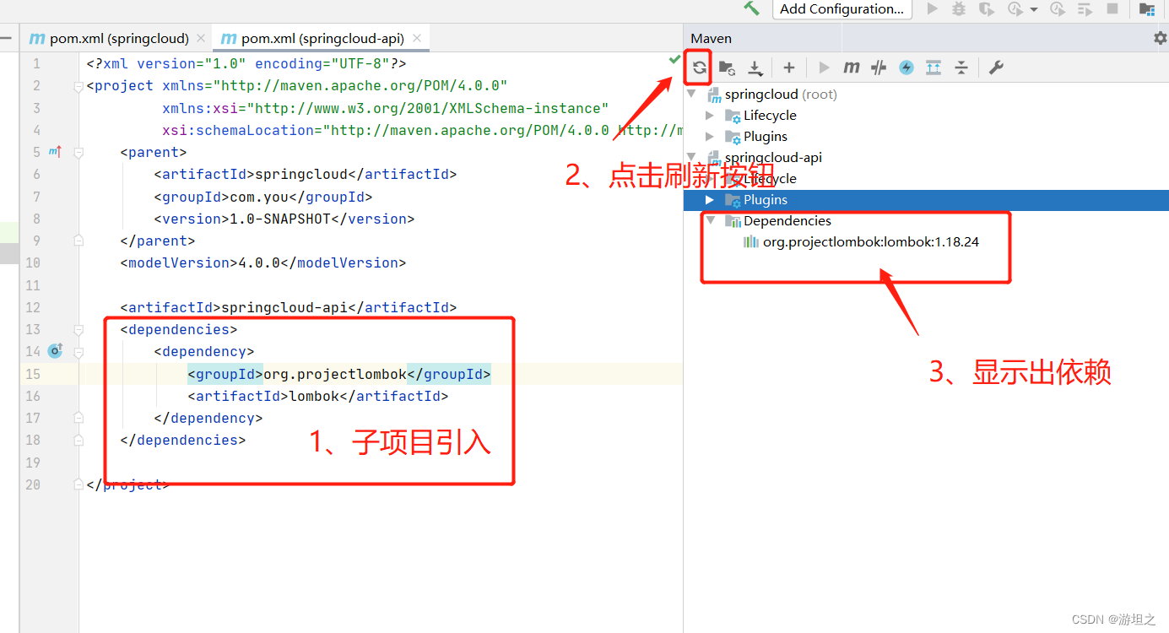Select the pom.xml (springcloud-api) tab
The image size is (1169, 633).
[x=322, y=38]
